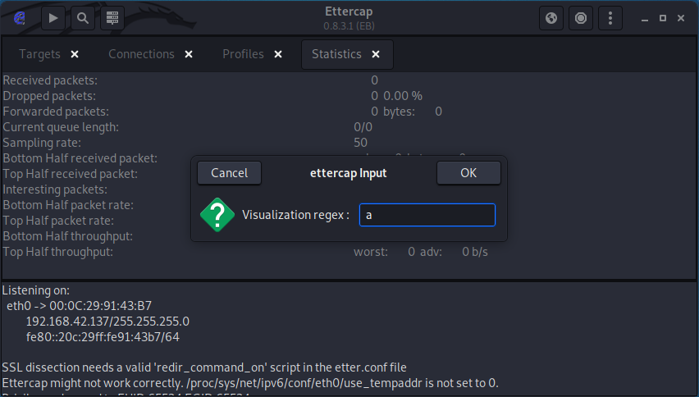Image resolution: width=699 pixels, height=397 pixels.
Task: Click the 'Interesting packets:' label
Action: pyautogui.click(x=55, y=189)
